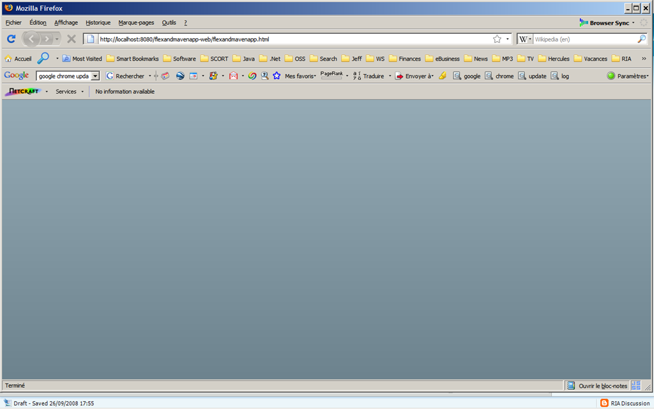Click the Blogger icon for RIA Discussion
Screen dimensions: 654x409
tap(604, 403)
